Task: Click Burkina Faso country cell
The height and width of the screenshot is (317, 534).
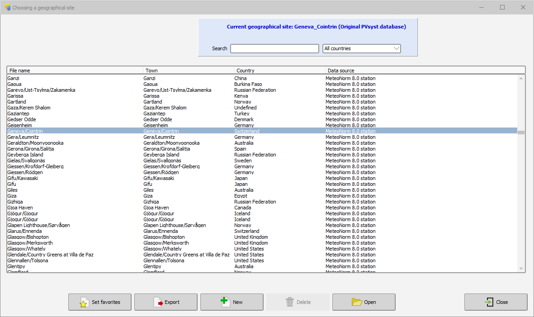Action: click(x=248, y=84)
